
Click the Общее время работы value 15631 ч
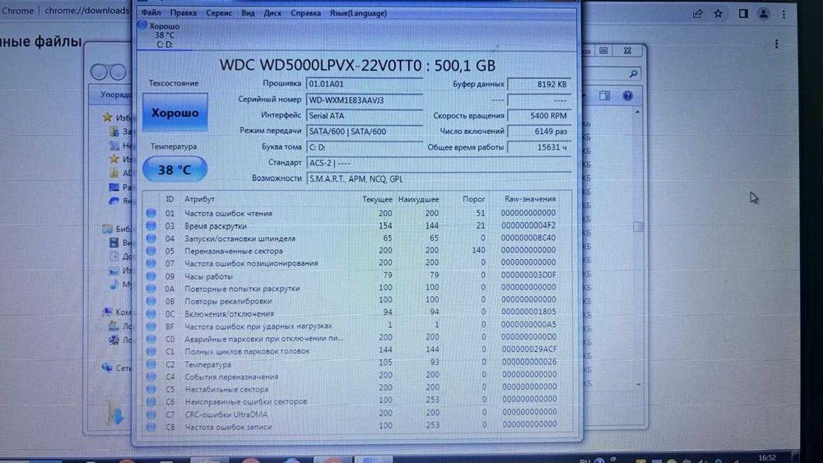[539, 147]
